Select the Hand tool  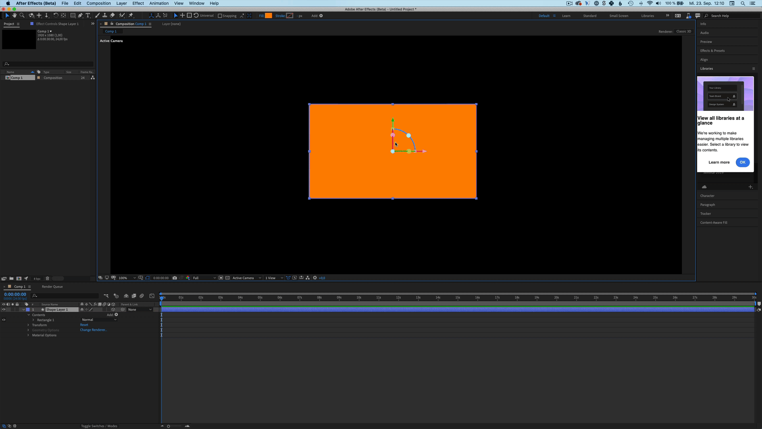tap(14, 15)
